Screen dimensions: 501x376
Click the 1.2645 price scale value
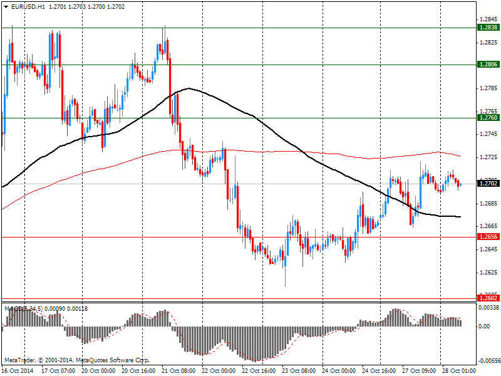488,249
